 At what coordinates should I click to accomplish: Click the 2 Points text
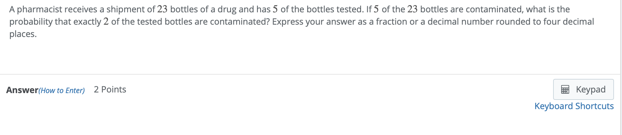click(x=110, y=89)
